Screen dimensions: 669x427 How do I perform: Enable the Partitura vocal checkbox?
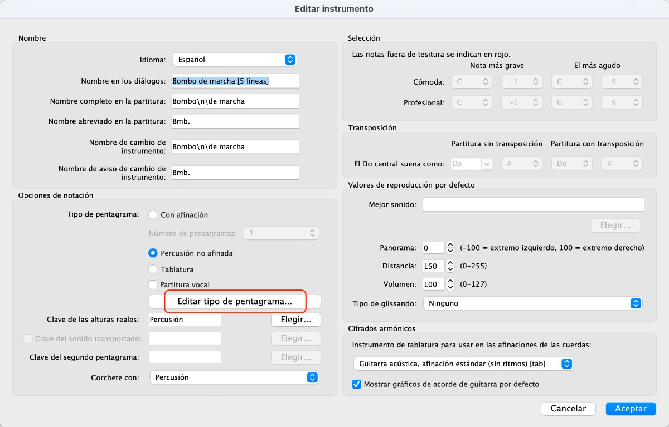(x=153, y=285)
